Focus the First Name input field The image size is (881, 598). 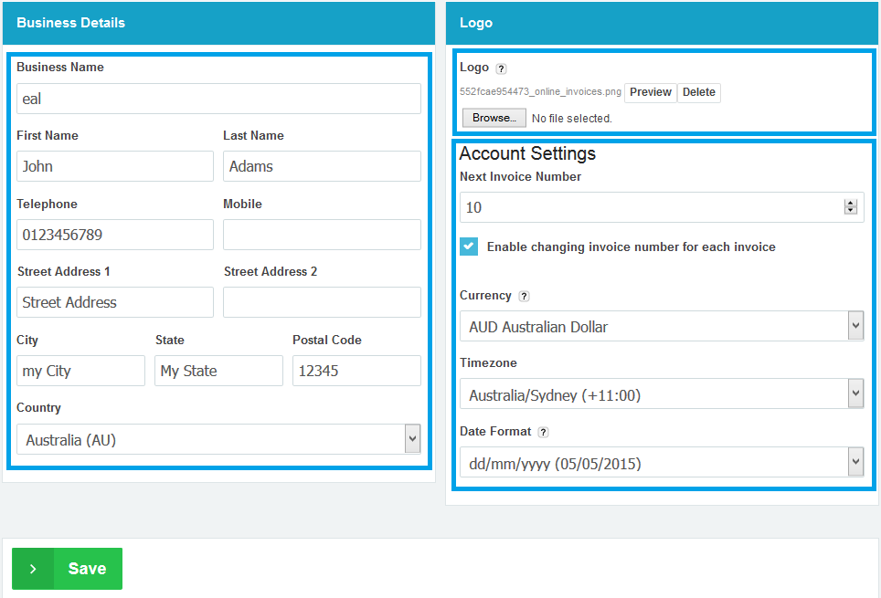pos(115,166)
